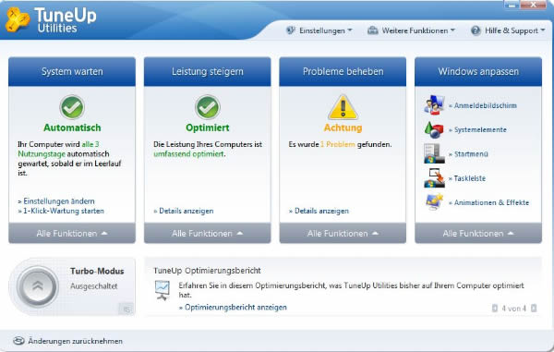The height and width of the screenshot is (352, 554).
Task: Click the Anmeldebildschirm users icon
Action: point(434,105)
